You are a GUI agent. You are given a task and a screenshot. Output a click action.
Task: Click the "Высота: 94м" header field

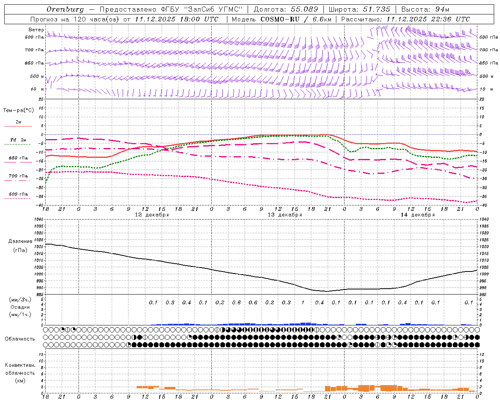point(426,9)
